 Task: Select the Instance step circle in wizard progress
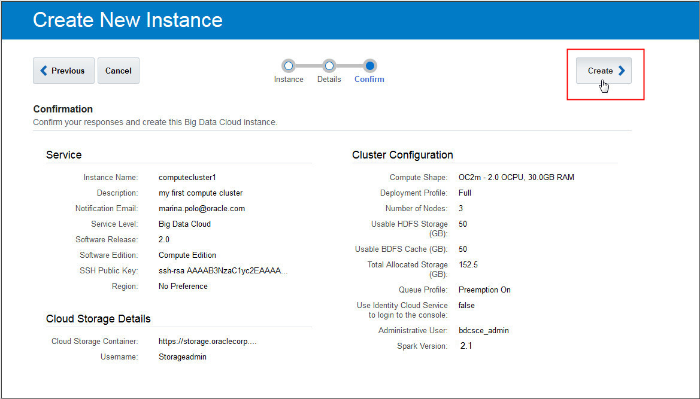(289, 66)
